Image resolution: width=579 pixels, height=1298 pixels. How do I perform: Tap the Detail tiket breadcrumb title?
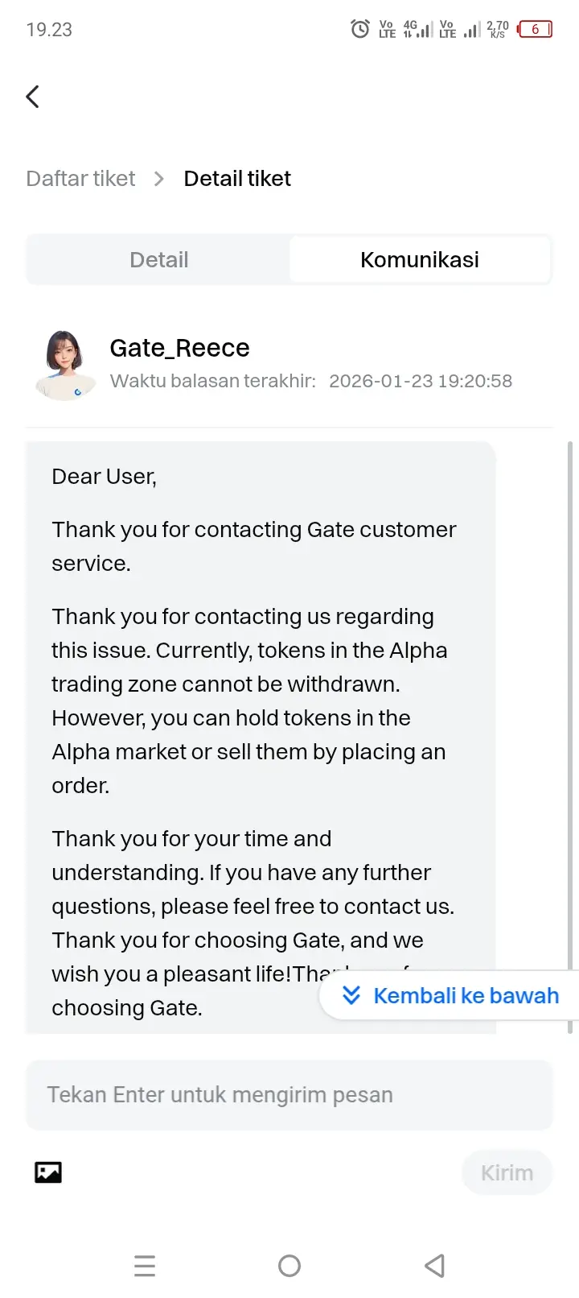tap(237, 179)
